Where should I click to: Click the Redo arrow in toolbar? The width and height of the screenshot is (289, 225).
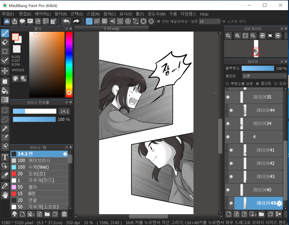coord(76,21)
